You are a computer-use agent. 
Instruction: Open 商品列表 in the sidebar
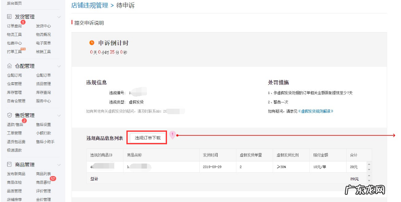(x=44, y=174)
